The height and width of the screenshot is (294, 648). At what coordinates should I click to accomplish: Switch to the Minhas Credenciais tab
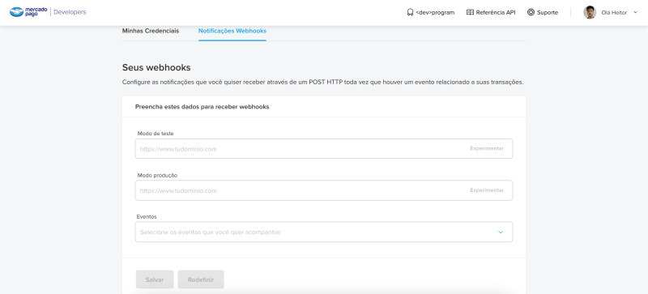point(151,31)
